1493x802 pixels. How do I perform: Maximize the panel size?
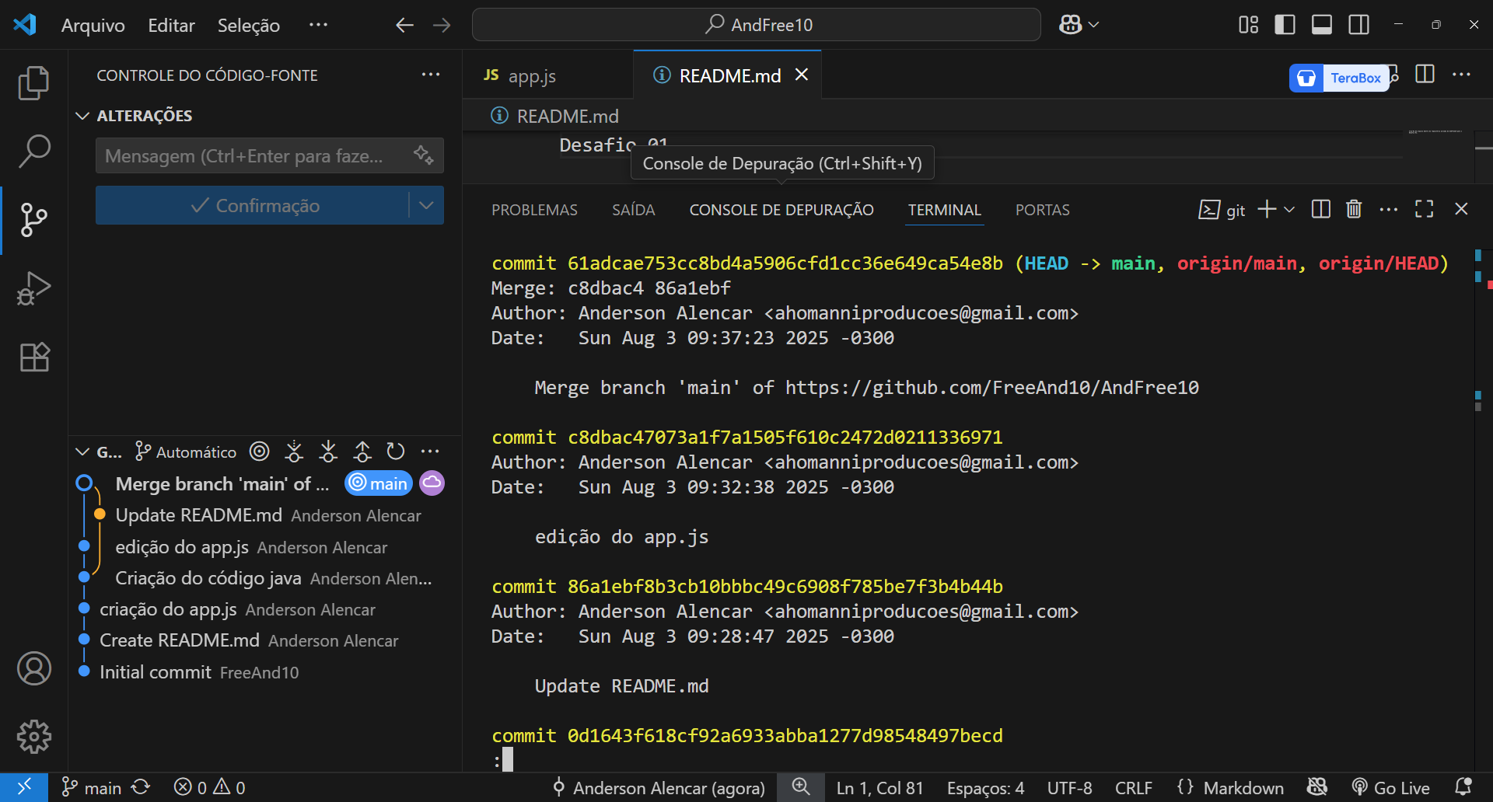coord(1424,209)
